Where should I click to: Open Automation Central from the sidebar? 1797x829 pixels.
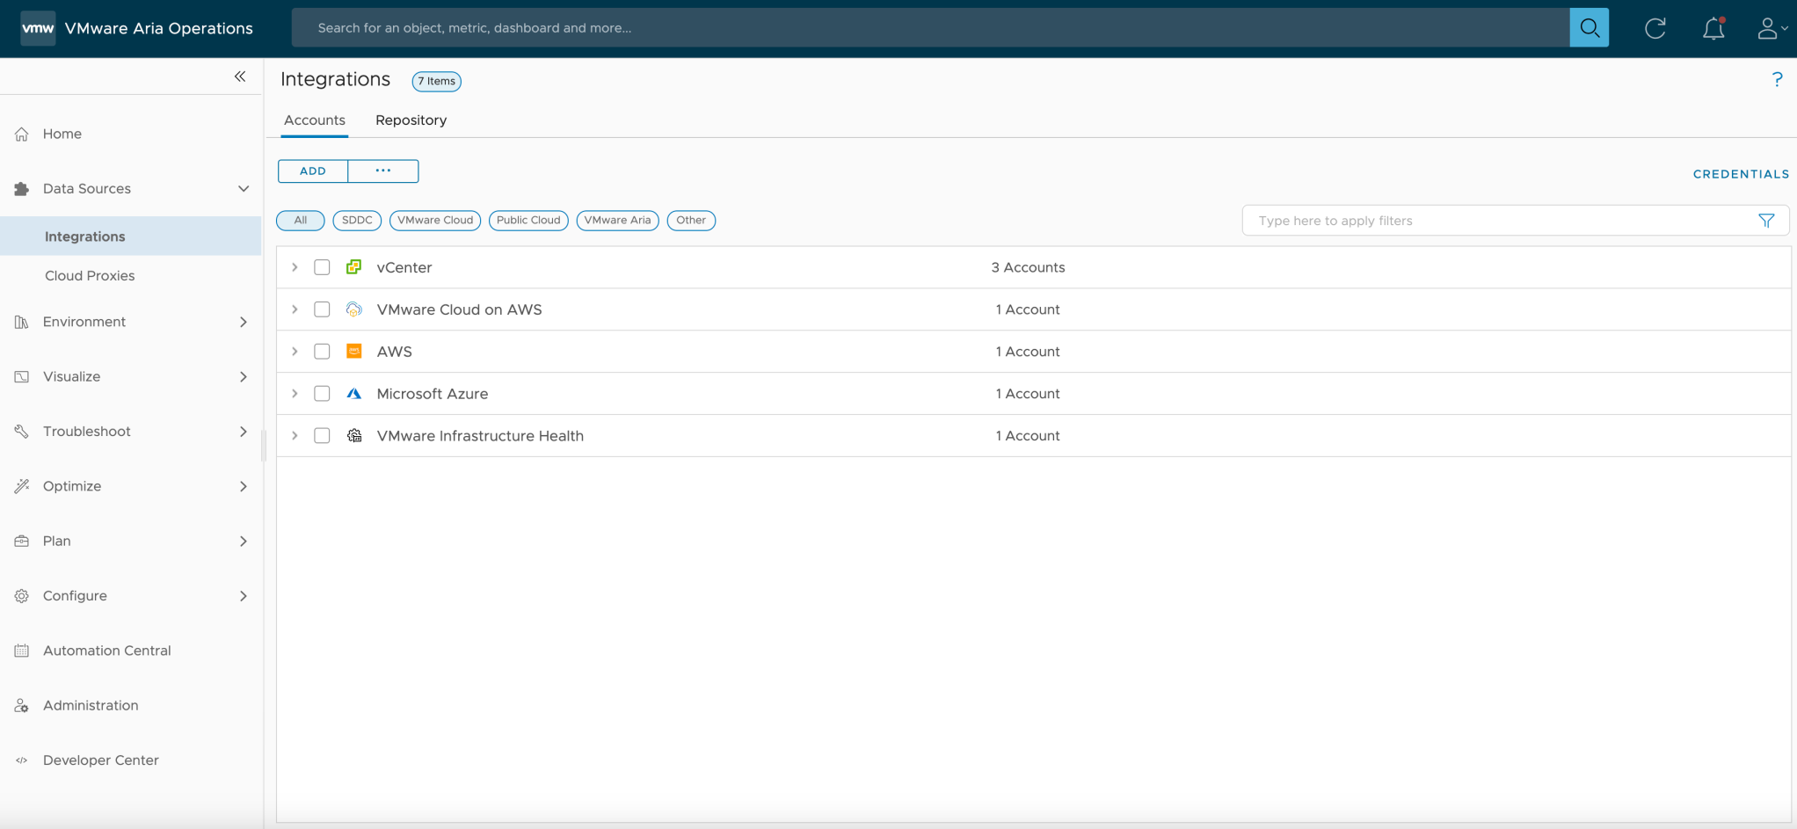pyautogui.click(x=106, y=650)
